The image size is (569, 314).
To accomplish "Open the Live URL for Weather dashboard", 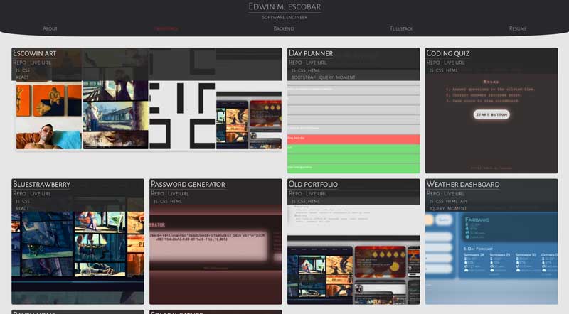I will 454,193.
